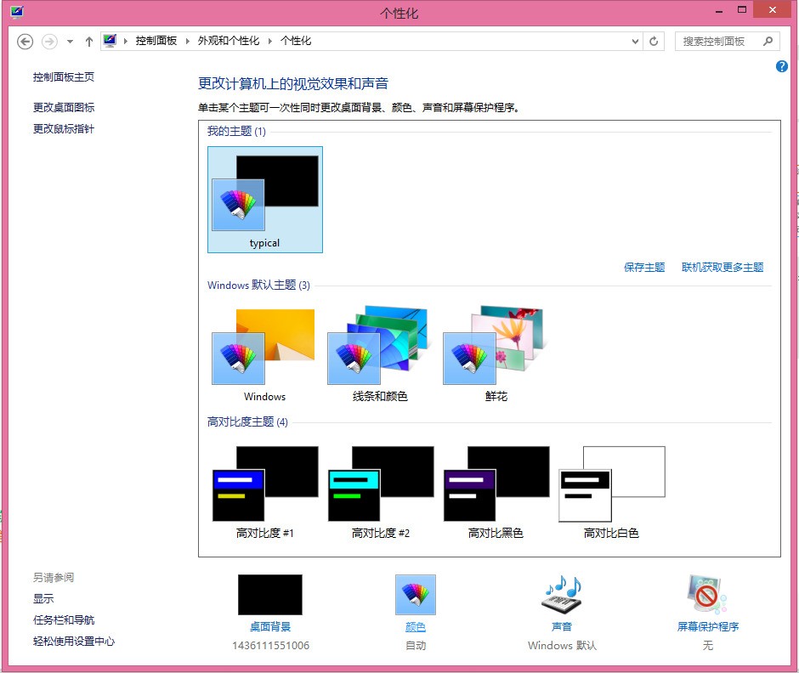Image resolution: width=799 pixels, height=673 pixels.
Task: Click the up one level arrow
Action: (x=89, y=41)
